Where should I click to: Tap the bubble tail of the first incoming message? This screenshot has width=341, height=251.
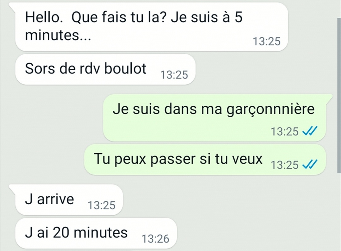point(12,8)
